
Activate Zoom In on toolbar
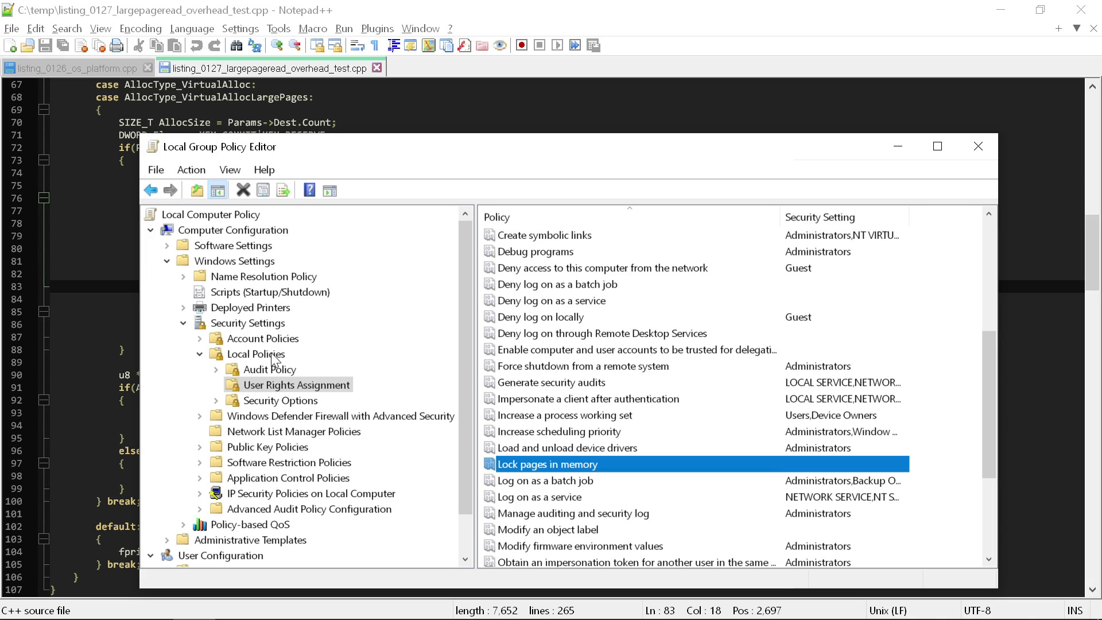(x=276, y=46)
